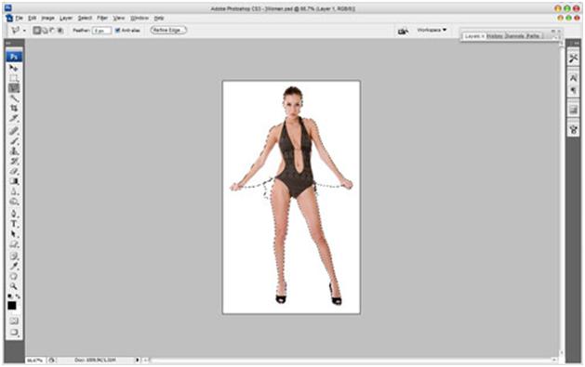This screenshot has height=367, width=585.
Task: Toggle Quick Mask mode button
Action: coord(14,321)
